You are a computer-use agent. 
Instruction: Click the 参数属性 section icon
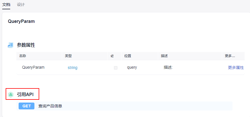coord(10,45)
